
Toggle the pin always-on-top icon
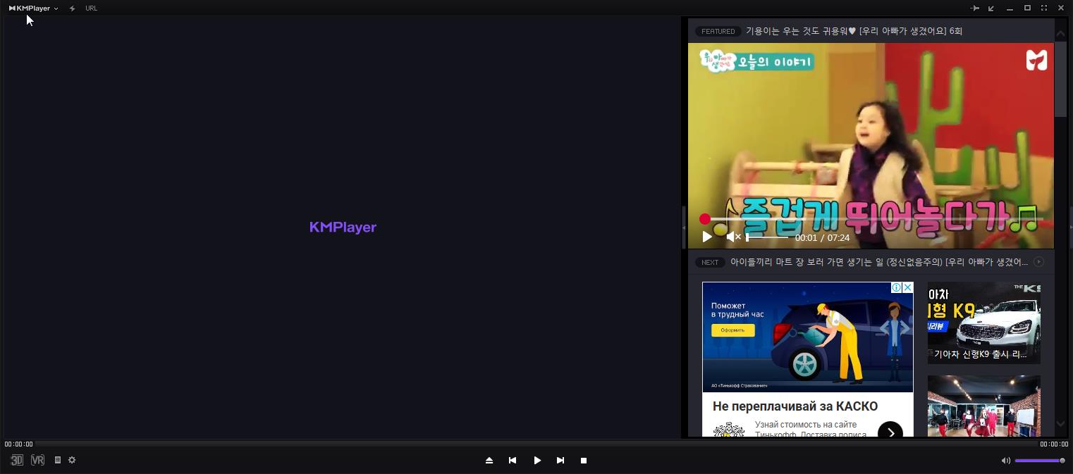(x=975, y=8)
